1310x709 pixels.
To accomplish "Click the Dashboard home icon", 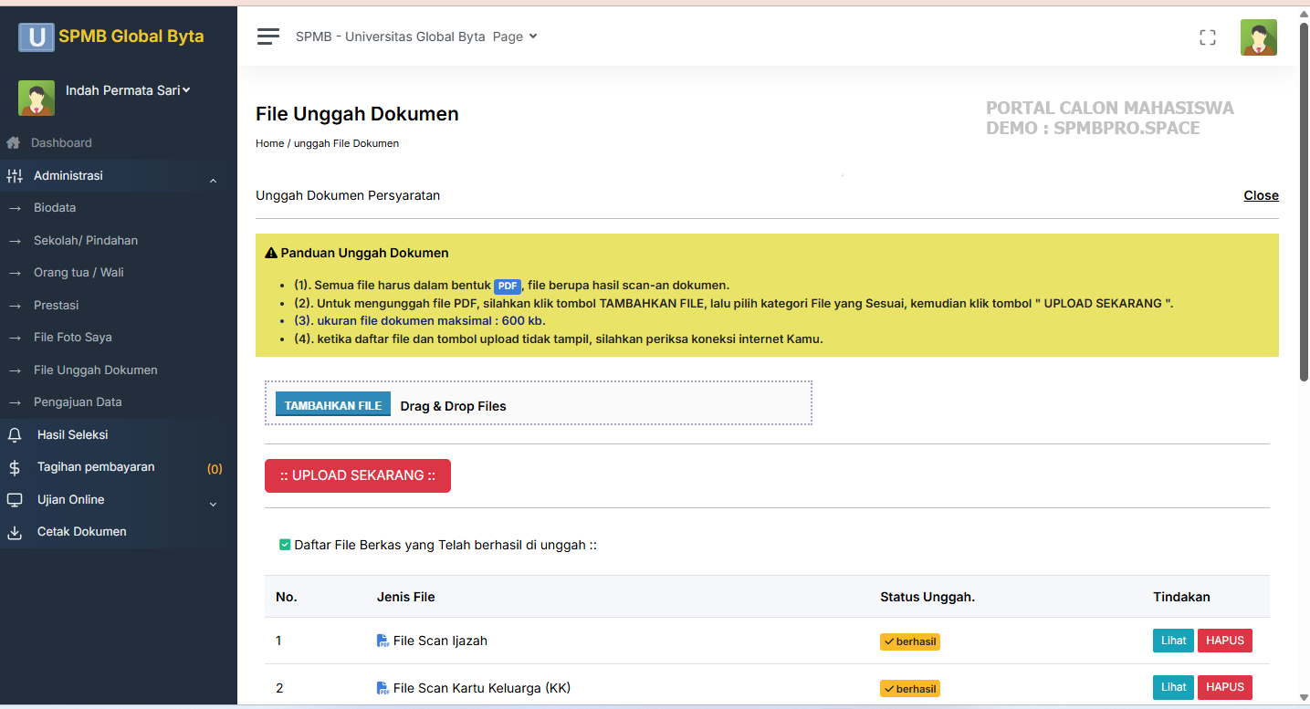I will coord(13,143).
